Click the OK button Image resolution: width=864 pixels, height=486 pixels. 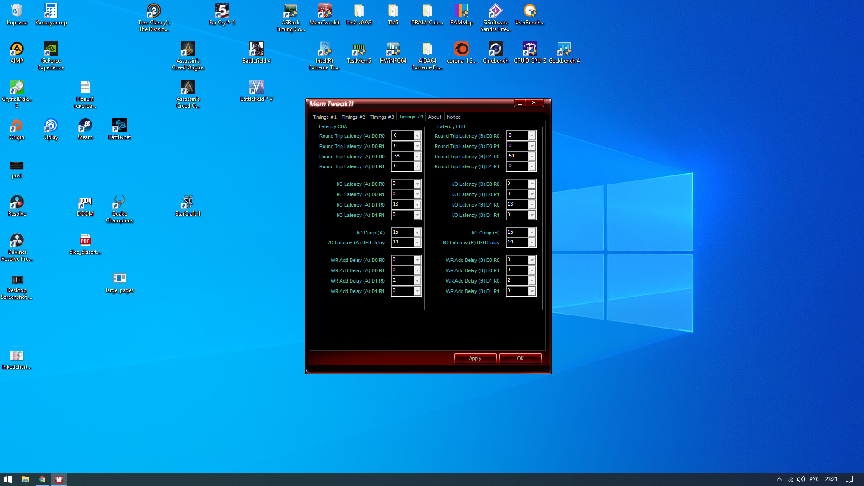[x=520, y=358]
